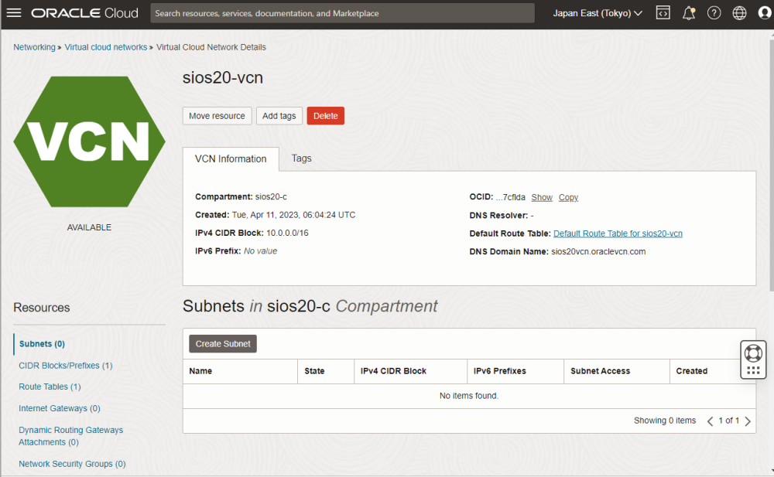Select Dynamic Routing Gateways Attachments (0)
Image resolution: width=774 pixels, height=477 pixels.
point(70,436)
